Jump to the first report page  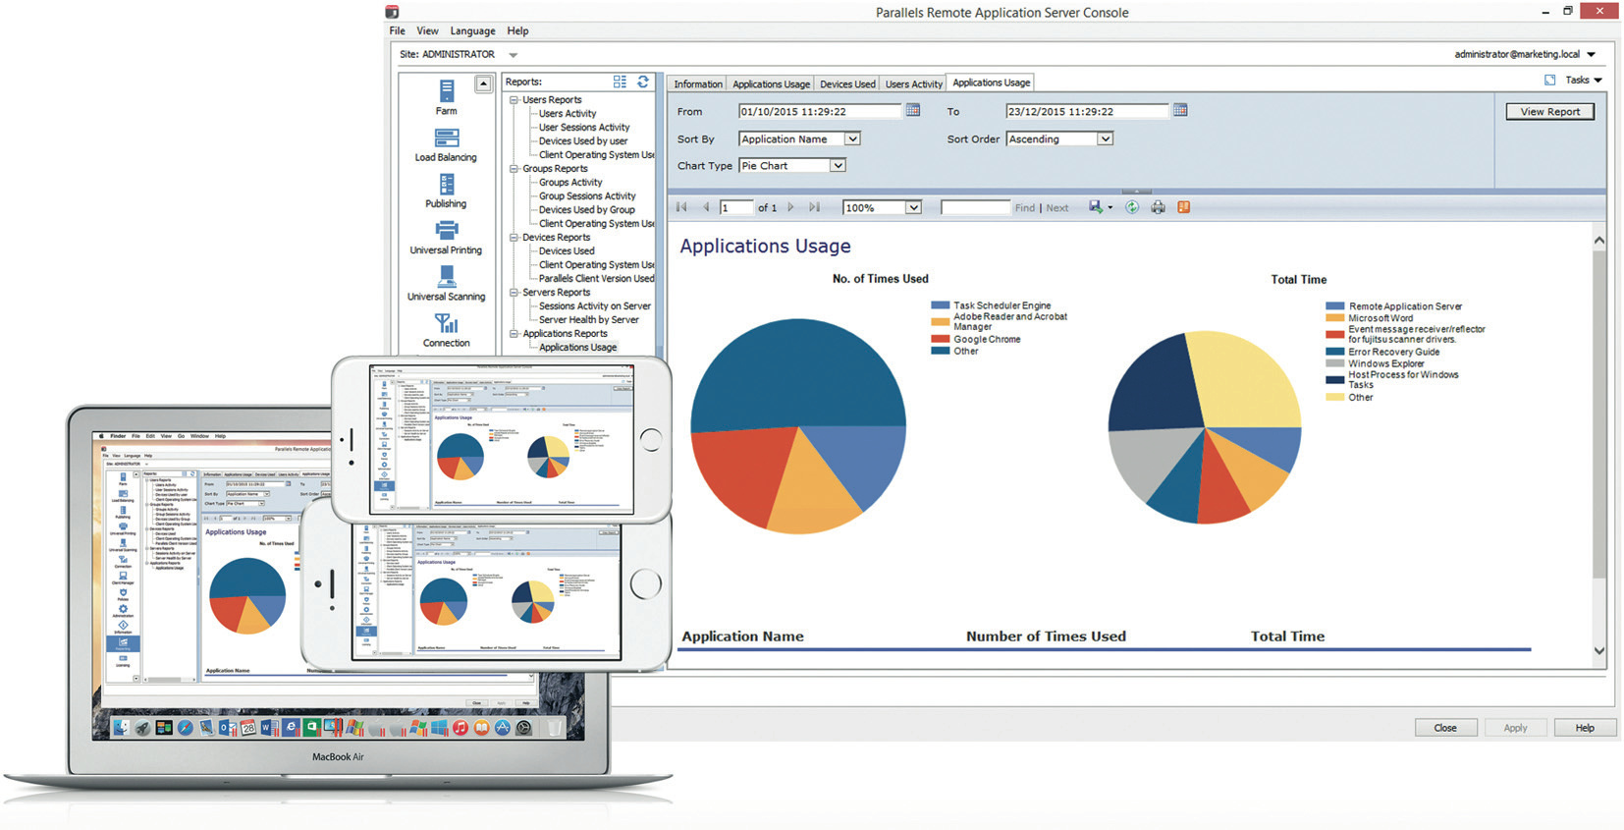click(x=681, y=207)
